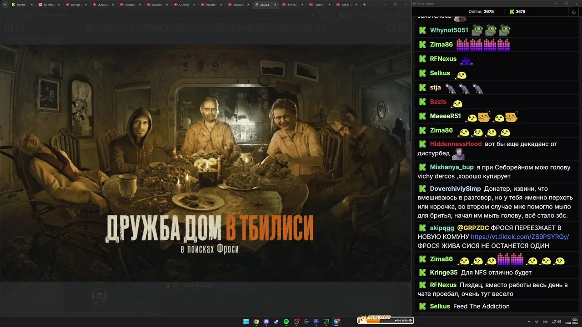The height and width of the screenshot is (327, 582).
Task: Click the "ДРУЖБА ДОМ В ТБИЛИСИ" title text
Action: 210,228
